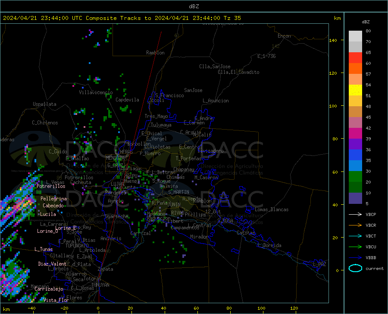Click the magenta 42 dBZ color swatch
The image size is (388, 314).
(355, 133)
